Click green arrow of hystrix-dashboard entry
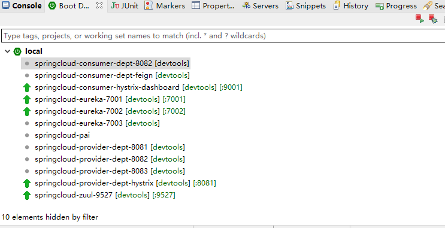The height and width of the screenshot is (228, 445). click(x=27, y=87)
